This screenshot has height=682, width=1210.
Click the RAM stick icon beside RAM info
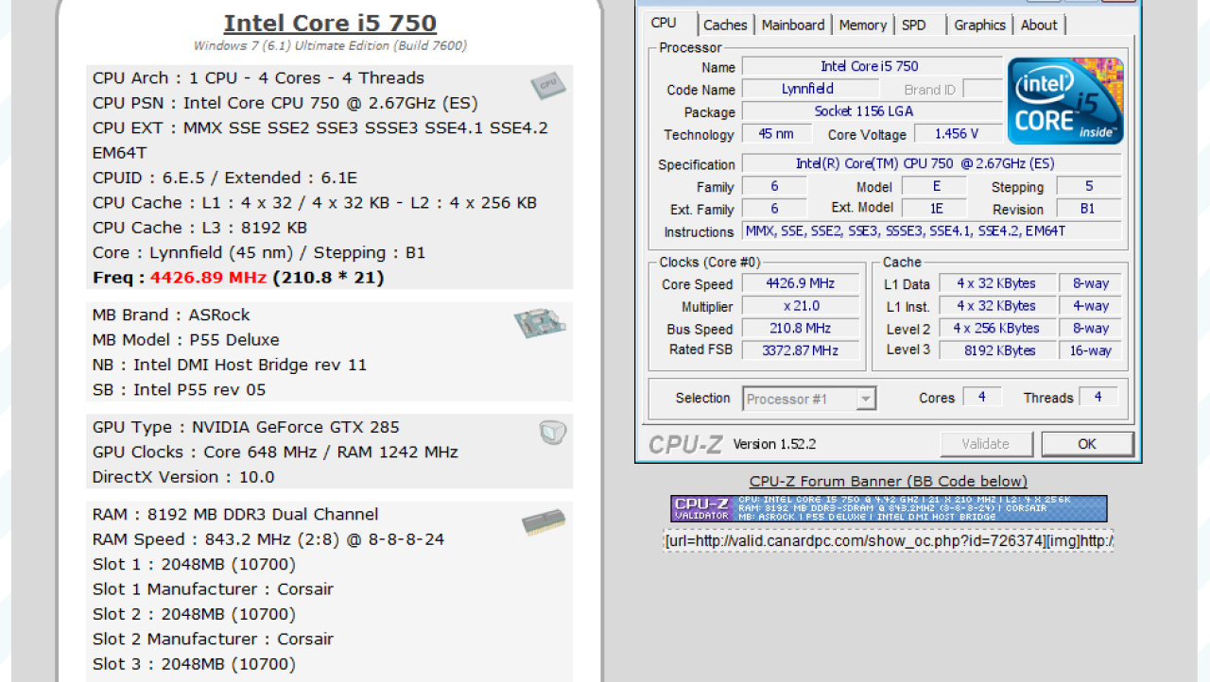tap(544, 521)
